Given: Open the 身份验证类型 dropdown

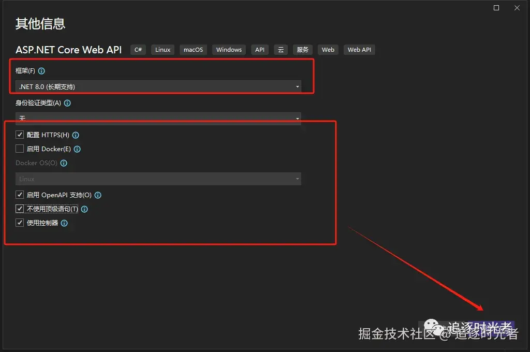Looking at the screenshot, I should [158, 119].
